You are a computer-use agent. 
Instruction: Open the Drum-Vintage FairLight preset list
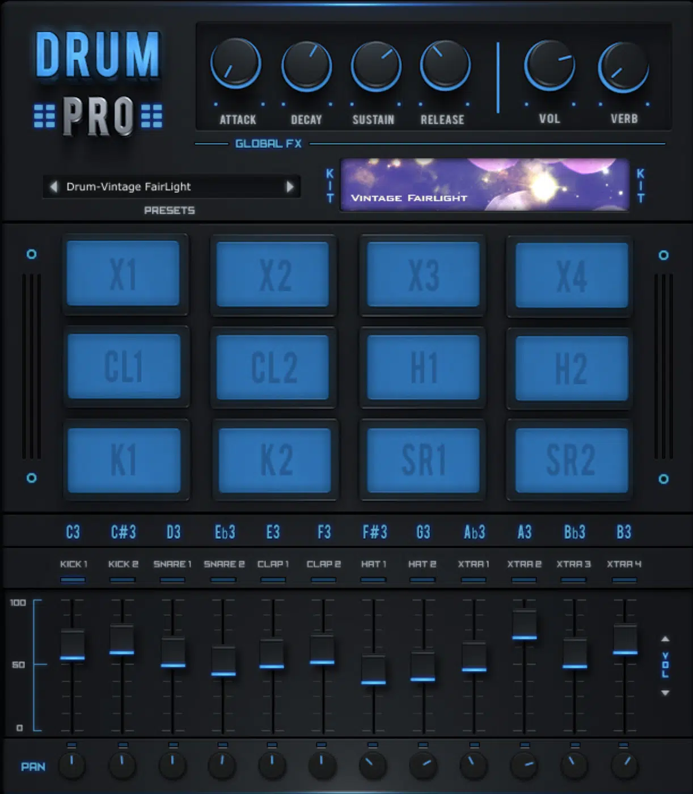point(171,187)
